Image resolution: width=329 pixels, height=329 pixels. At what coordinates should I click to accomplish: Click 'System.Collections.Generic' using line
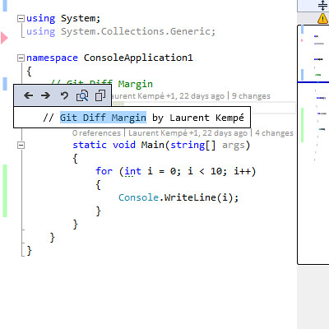click(x=138, y=31)
